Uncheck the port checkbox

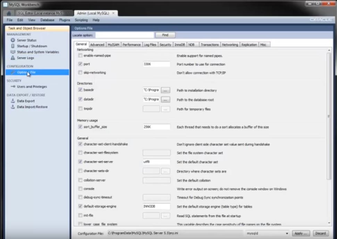click(x=80, y=64)
